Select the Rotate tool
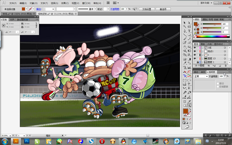 184,47
